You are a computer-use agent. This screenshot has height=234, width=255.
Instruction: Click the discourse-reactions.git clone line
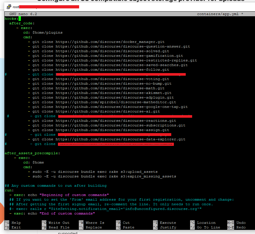click(x=102, y=121)
